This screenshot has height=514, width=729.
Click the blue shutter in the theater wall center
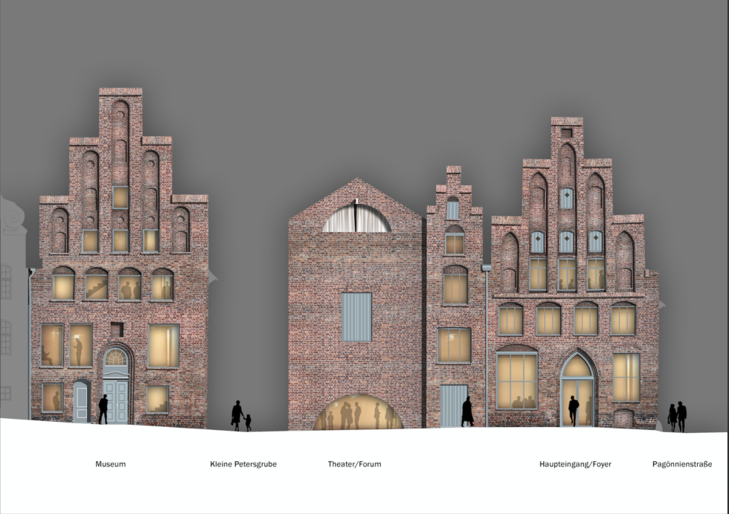click(x=356, y=317)
